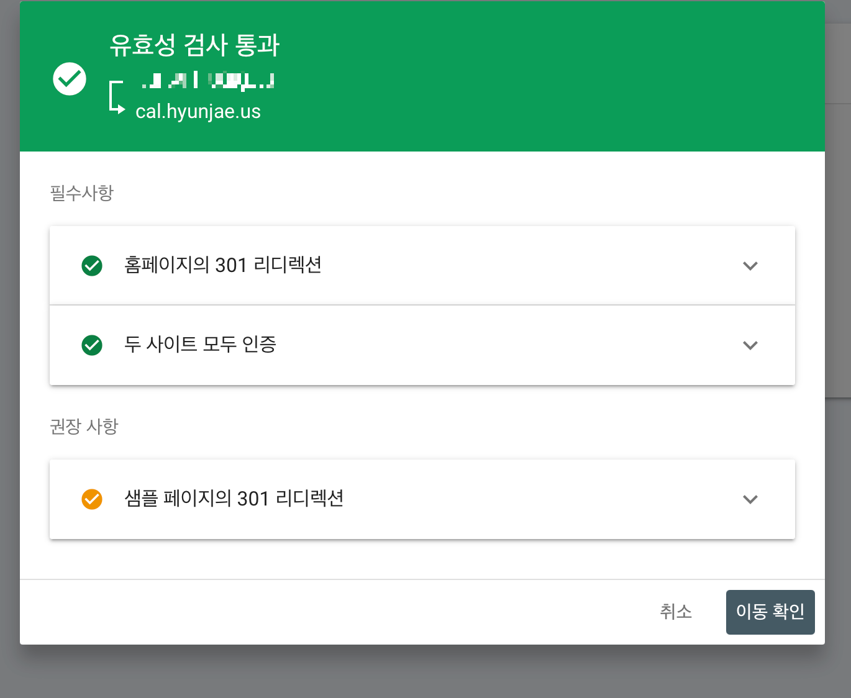The height and width of the screenshot is (698, 851).
Task: Click 취소 to dismiss the dialog
Action: click(676, 612)
